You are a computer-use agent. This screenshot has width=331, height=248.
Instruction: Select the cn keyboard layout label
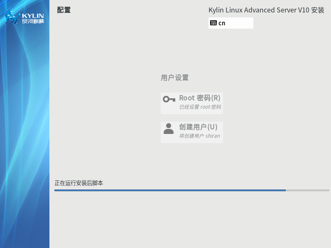(222, 23)
